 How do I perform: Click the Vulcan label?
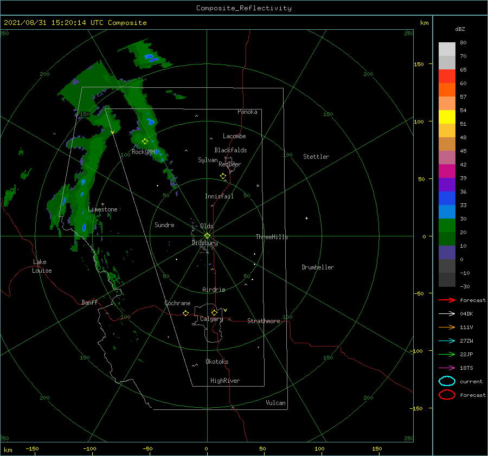[x=276, y=403]
